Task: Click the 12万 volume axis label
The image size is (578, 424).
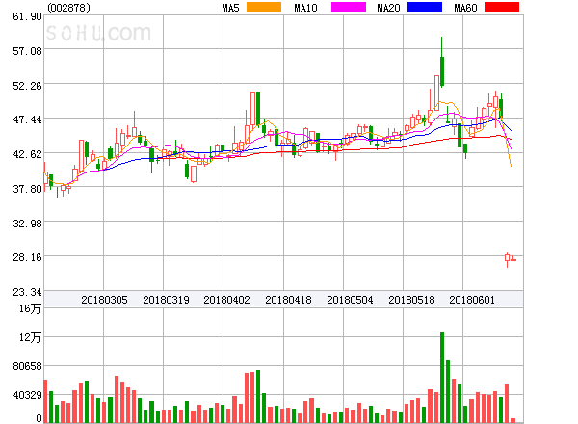Action: tap(30, 337)
